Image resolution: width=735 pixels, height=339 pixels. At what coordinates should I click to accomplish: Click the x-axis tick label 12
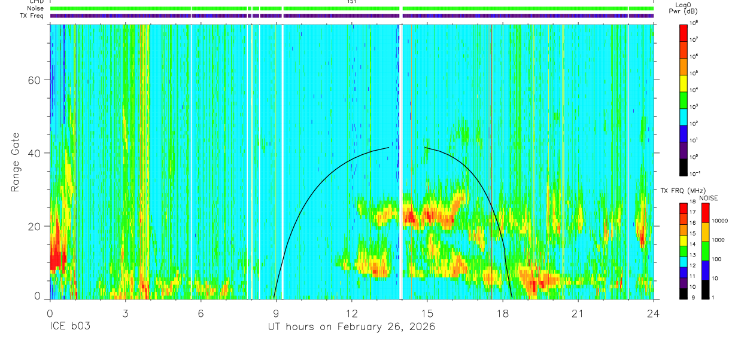351,313
